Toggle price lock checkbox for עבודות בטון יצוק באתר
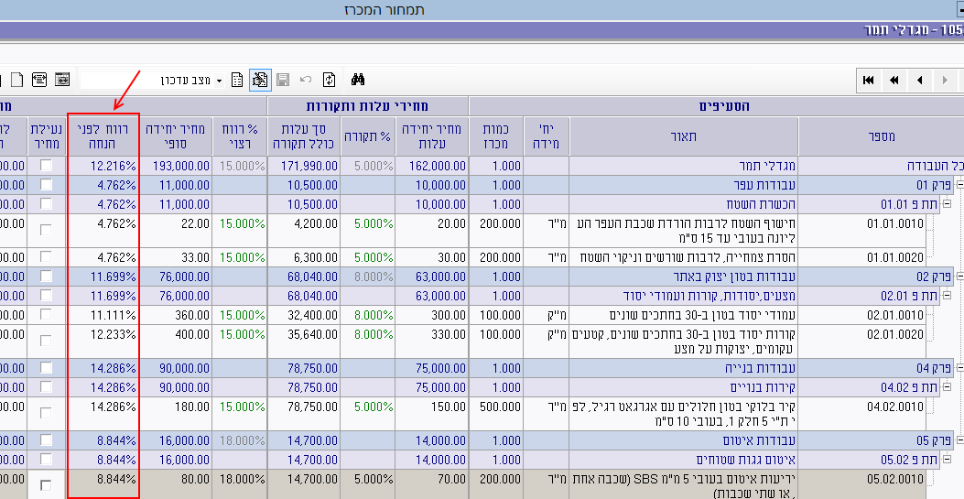 (x=46, y=276)
